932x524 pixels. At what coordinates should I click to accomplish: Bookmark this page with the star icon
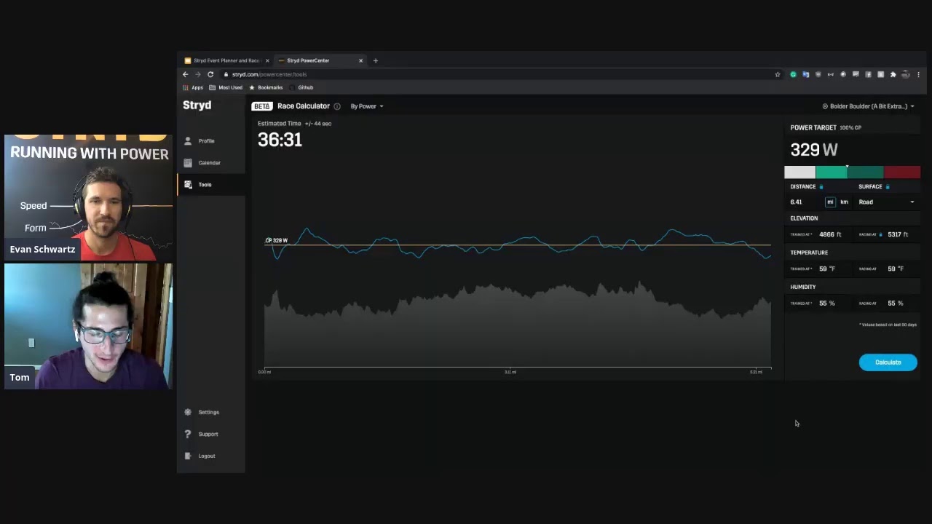coord(778,74)
